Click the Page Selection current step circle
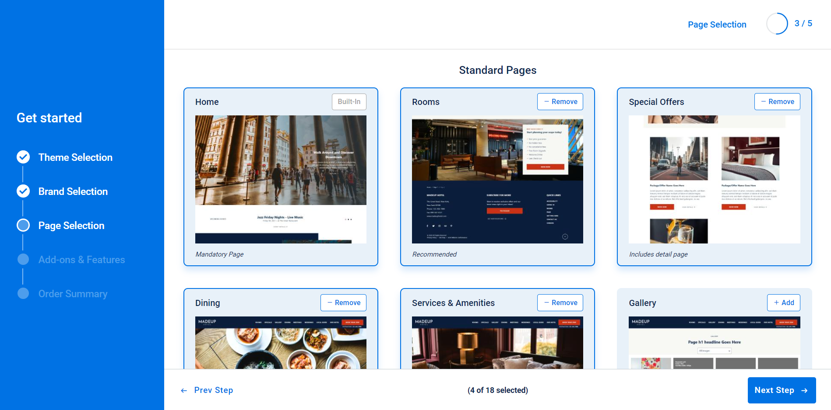The height and width of the screenshot is (410, 831). 23,225
